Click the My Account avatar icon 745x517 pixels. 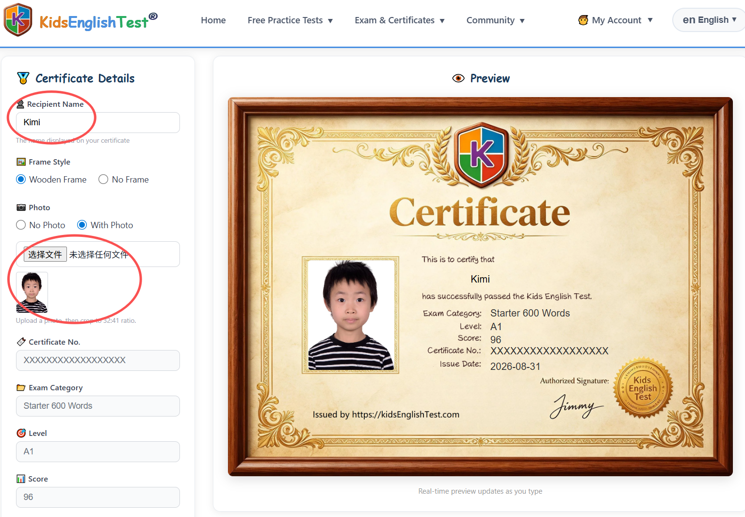point(583,20)
